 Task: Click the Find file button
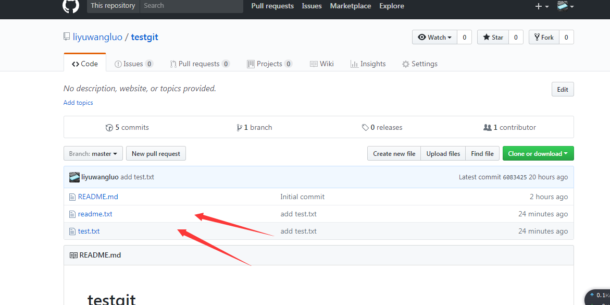pyautogui.click(x=482, y=153)
